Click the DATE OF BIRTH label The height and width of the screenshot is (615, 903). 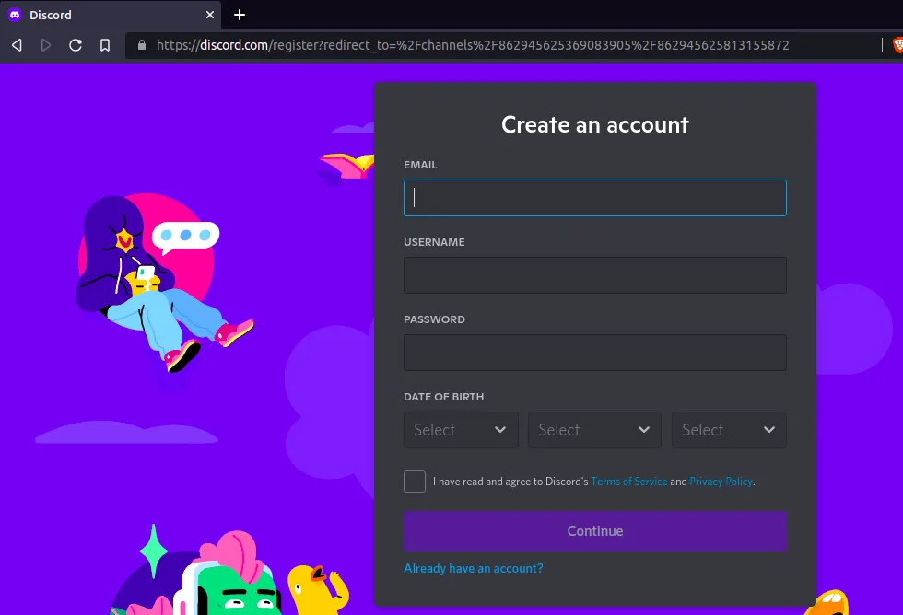point(444,397)
